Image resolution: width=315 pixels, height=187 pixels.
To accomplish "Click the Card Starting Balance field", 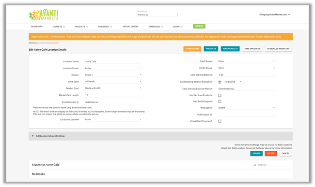I will [247, 75].
